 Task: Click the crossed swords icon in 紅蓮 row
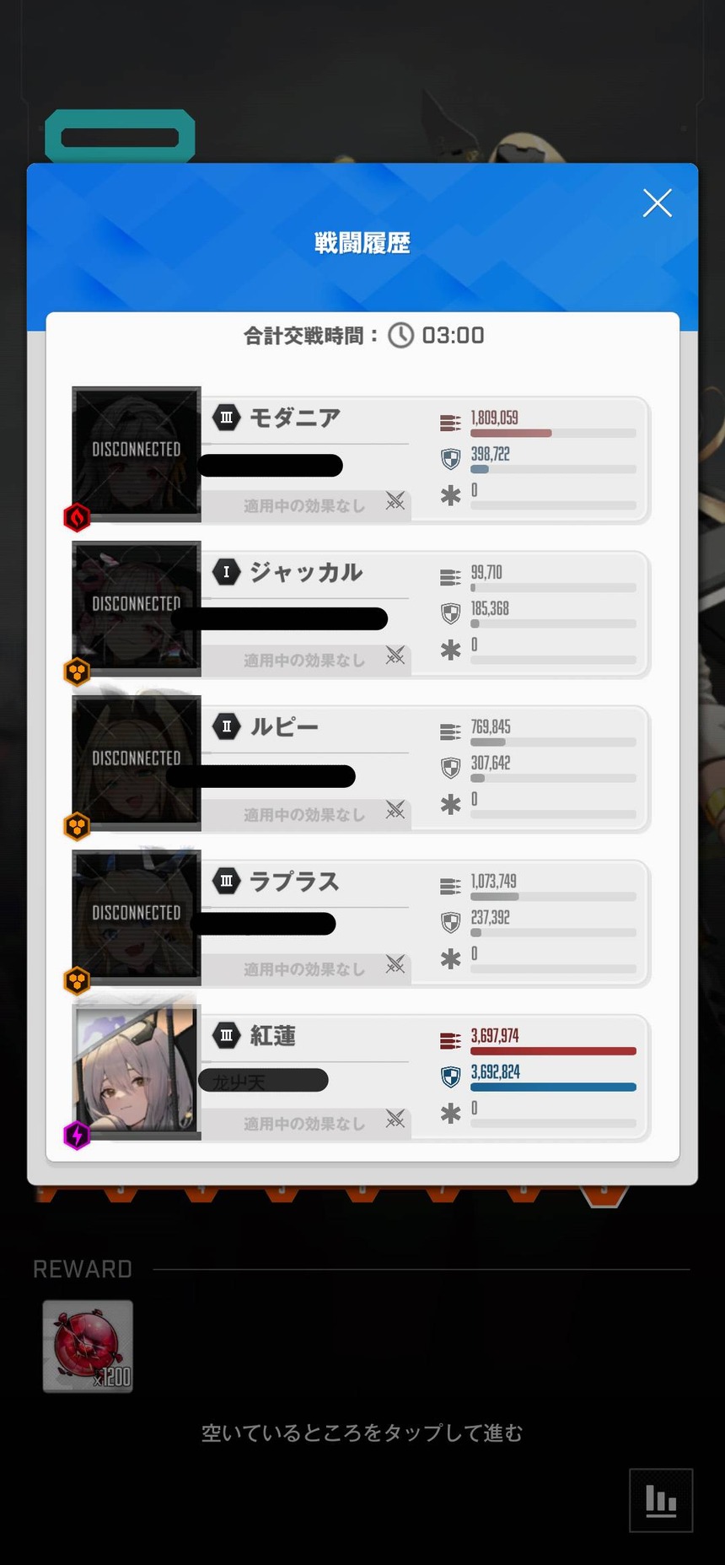395,1120
